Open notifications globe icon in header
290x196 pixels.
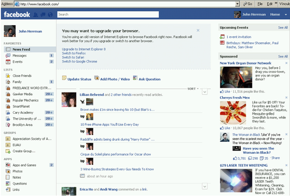[50, 14]
